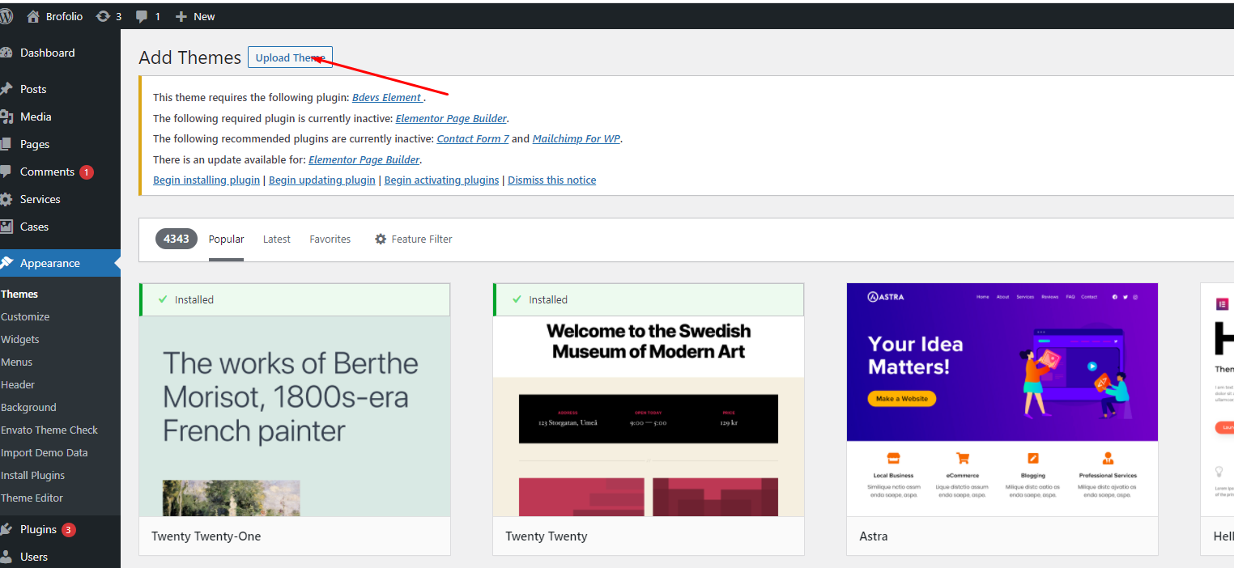Open the Plugins menu item
Image resolution: width=1234 pixels, height=568 pixels.
(x=38, y=529)
